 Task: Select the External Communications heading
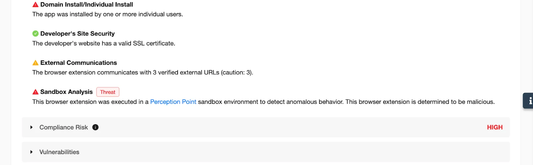click(x=79, y=63)
